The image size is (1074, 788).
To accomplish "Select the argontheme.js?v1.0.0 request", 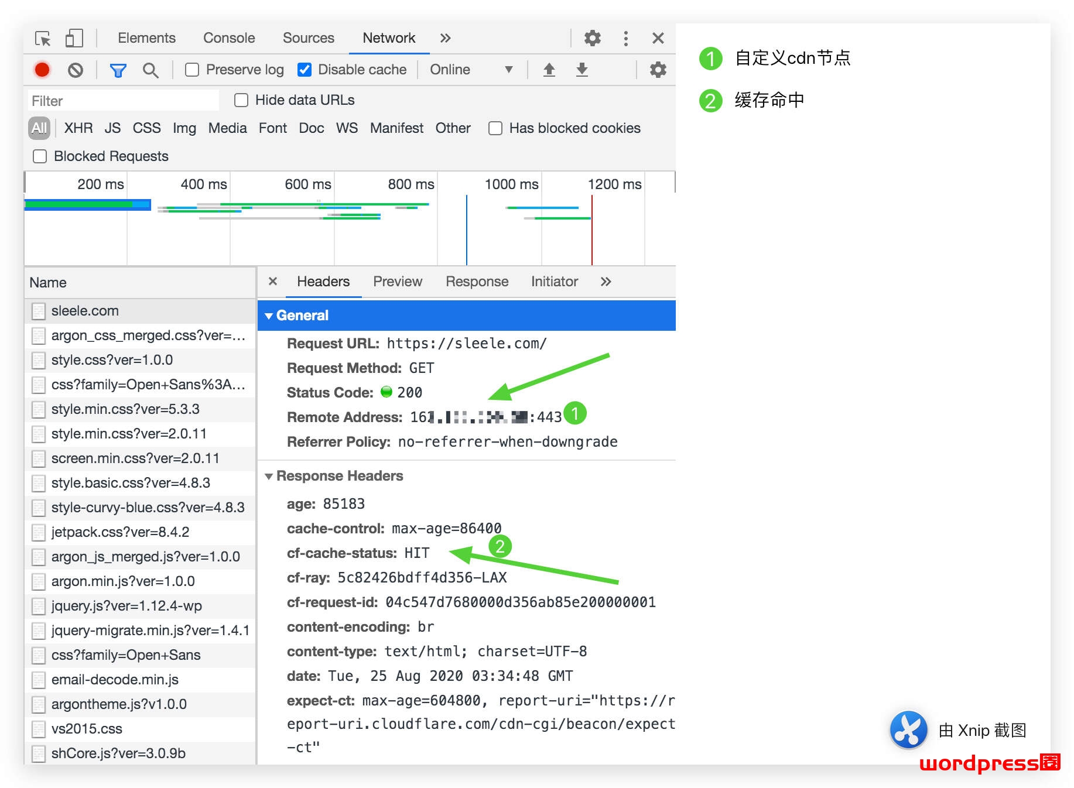I will coord(140,704).
